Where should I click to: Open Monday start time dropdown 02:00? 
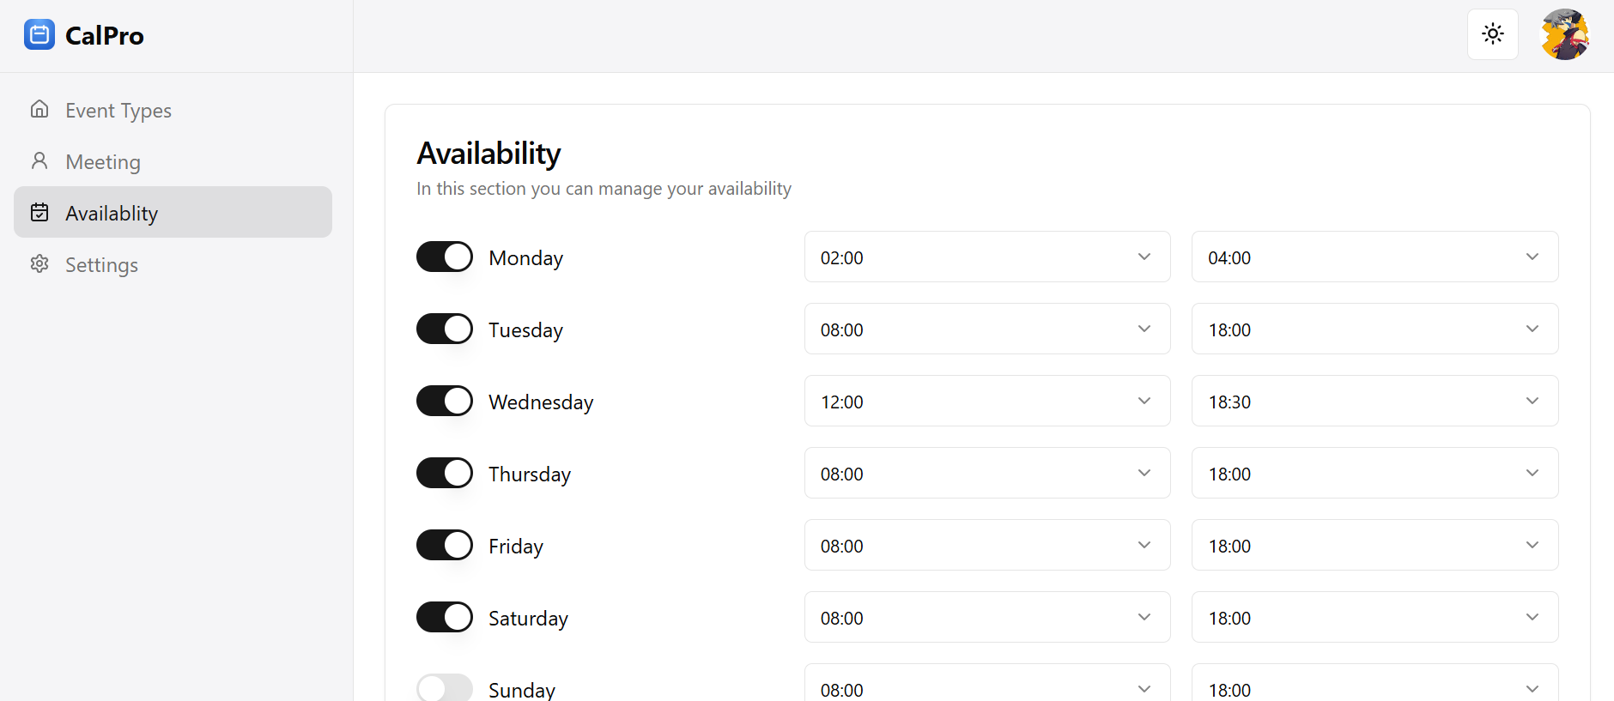[987, 257]
